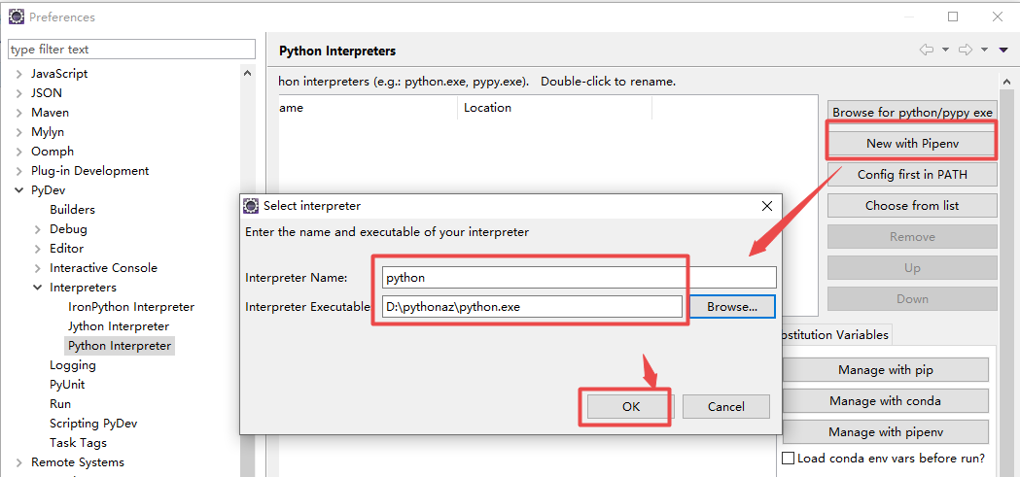This screenshot has height=477, width=1020.
Task: Confirm the interpreter with OK
Action: 631,407
